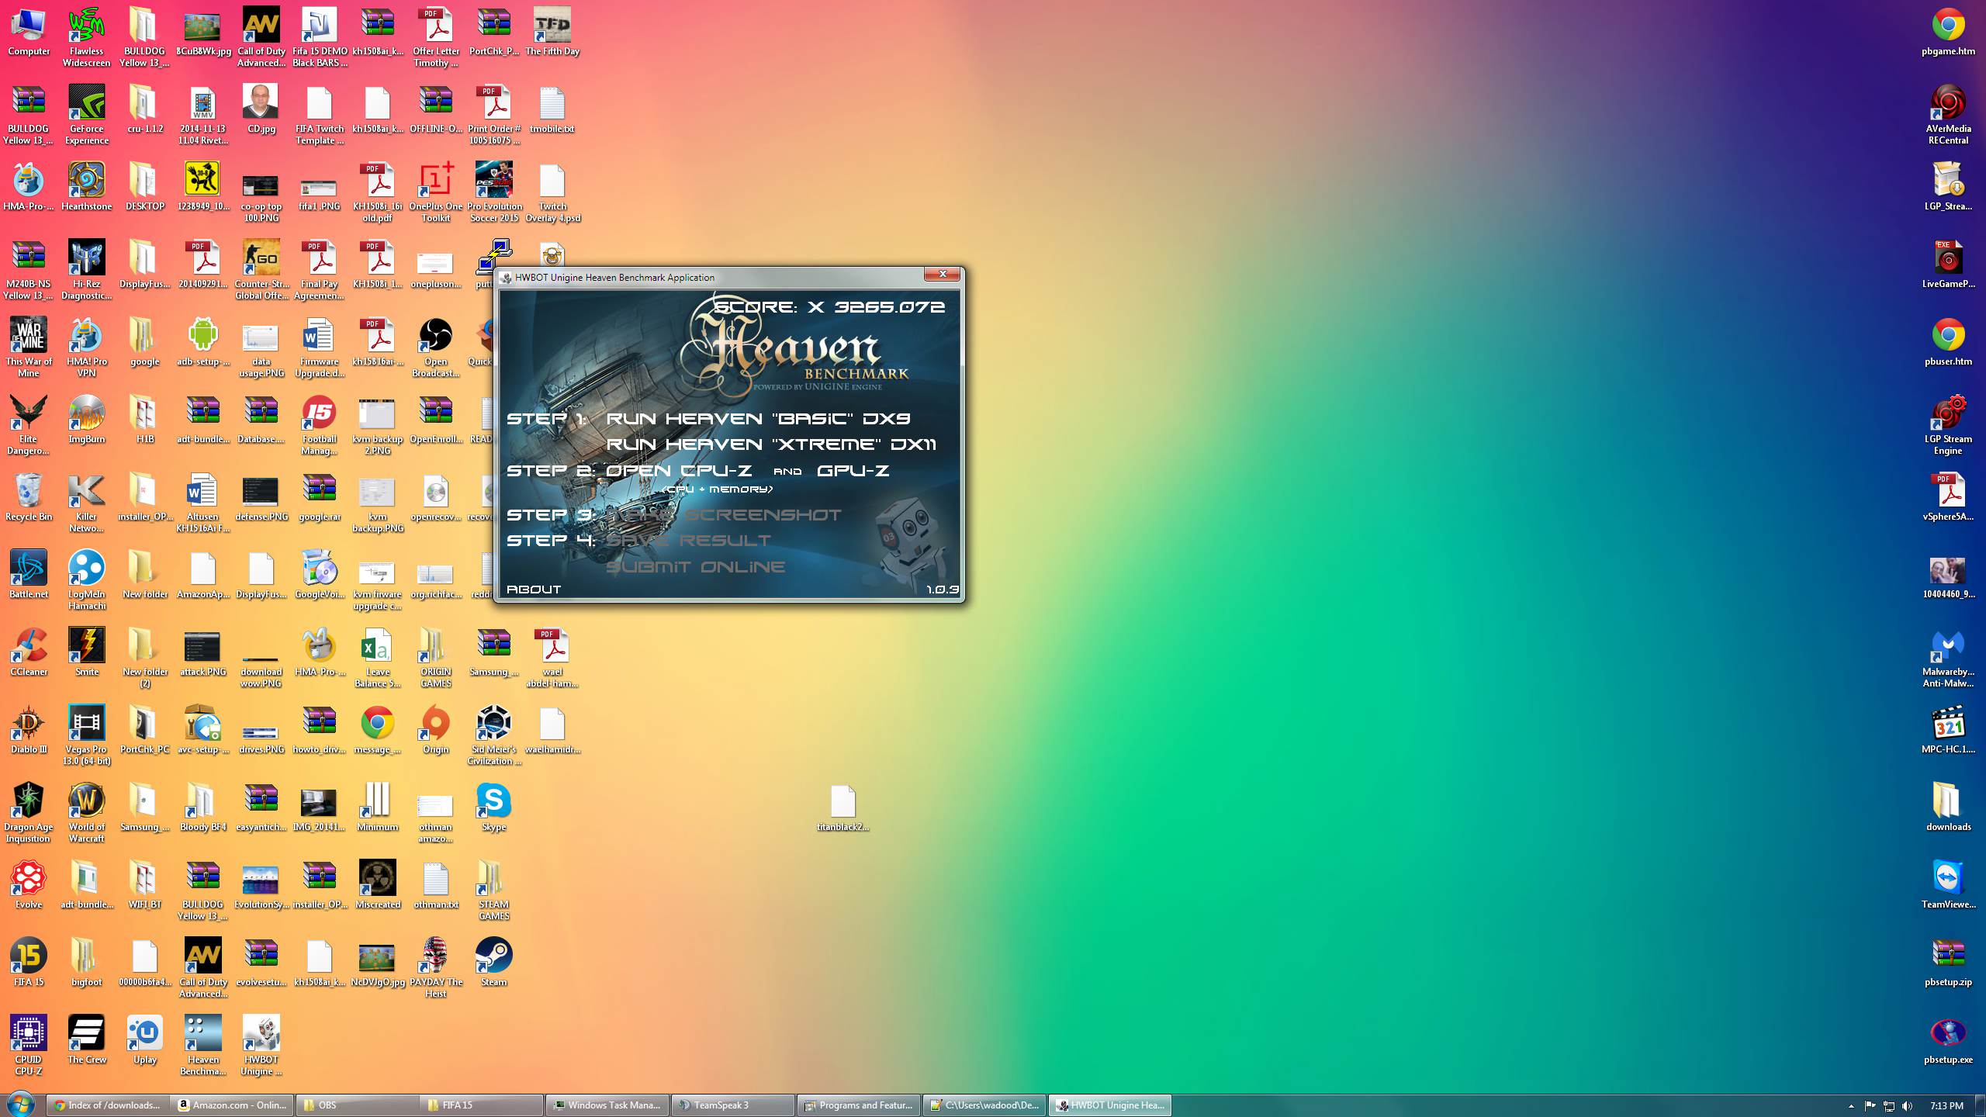Open the About link in HWBOT app
1986x1117 pixels.
pyautogui.click(x=534, y=590)
